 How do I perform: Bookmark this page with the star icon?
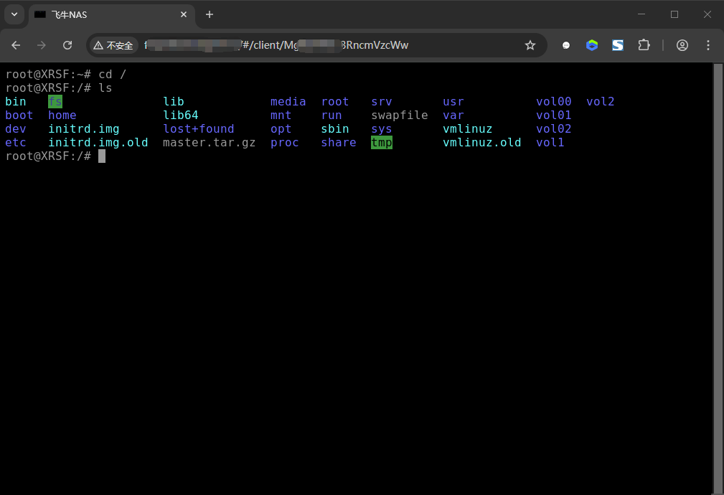pos(530,45)
